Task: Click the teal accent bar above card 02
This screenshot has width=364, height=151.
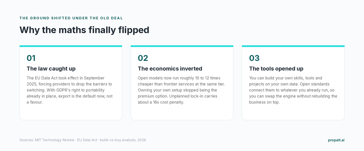Action: pos(182,46)
